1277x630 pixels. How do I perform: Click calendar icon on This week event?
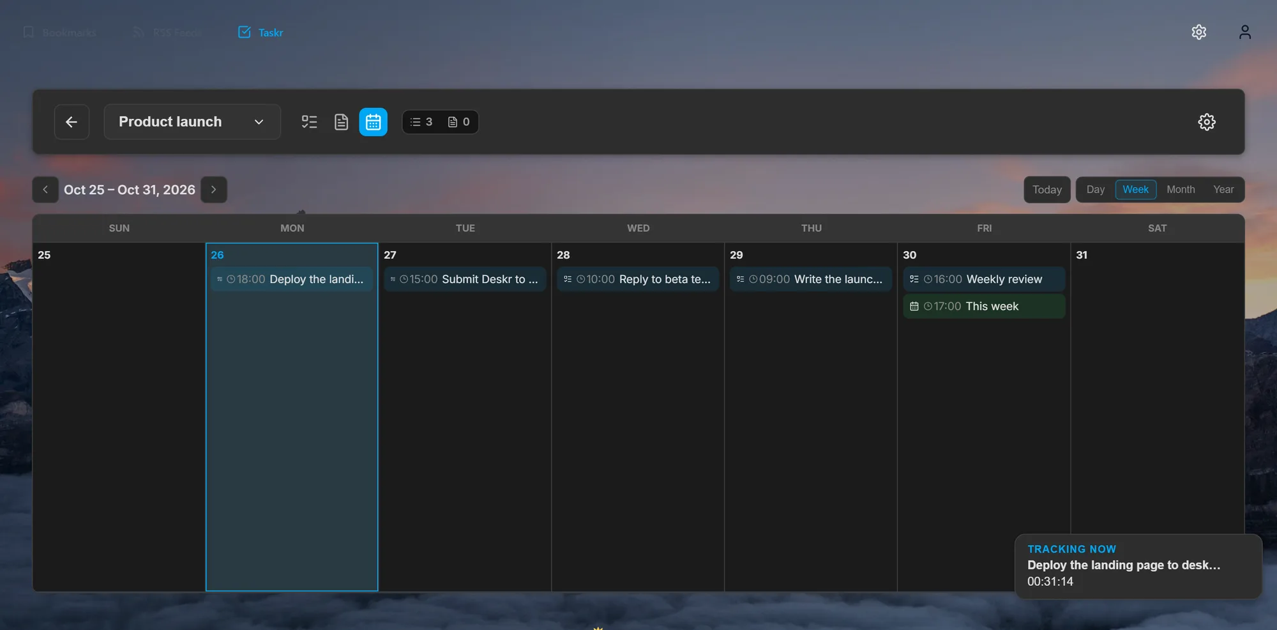pos(914,307)
